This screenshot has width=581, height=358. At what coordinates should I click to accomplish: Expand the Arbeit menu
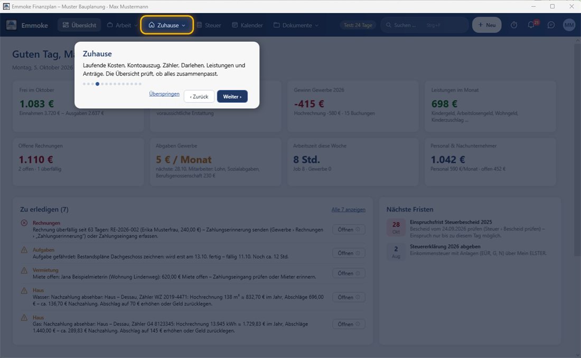coord(122,25)
